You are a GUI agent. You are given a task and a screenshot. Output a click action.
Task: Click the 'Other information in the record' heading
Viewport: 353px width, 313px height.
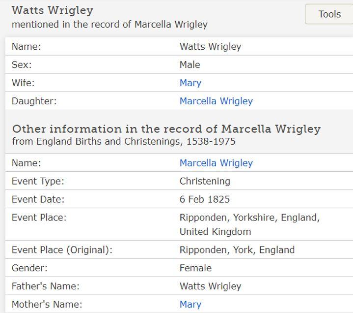(166, 129)
